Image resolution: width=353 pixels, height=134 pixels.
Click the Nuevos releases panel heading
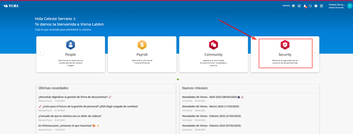tap(195, 88)
